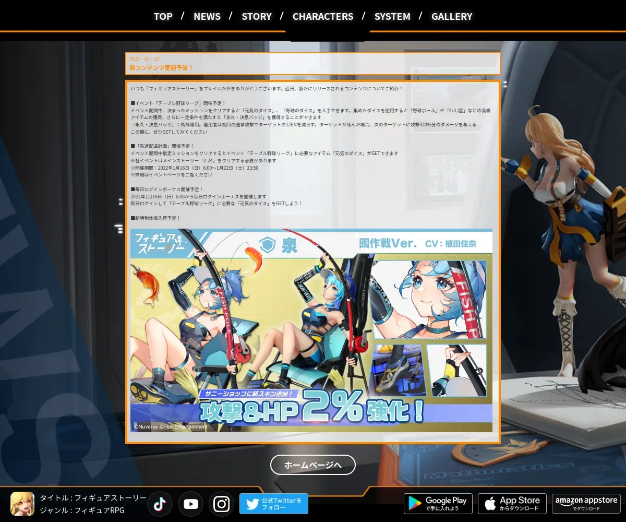Click the CV：植田佳奈 text on banner
The height and width of the screenshot is (522, 626).
click(451, 244)
